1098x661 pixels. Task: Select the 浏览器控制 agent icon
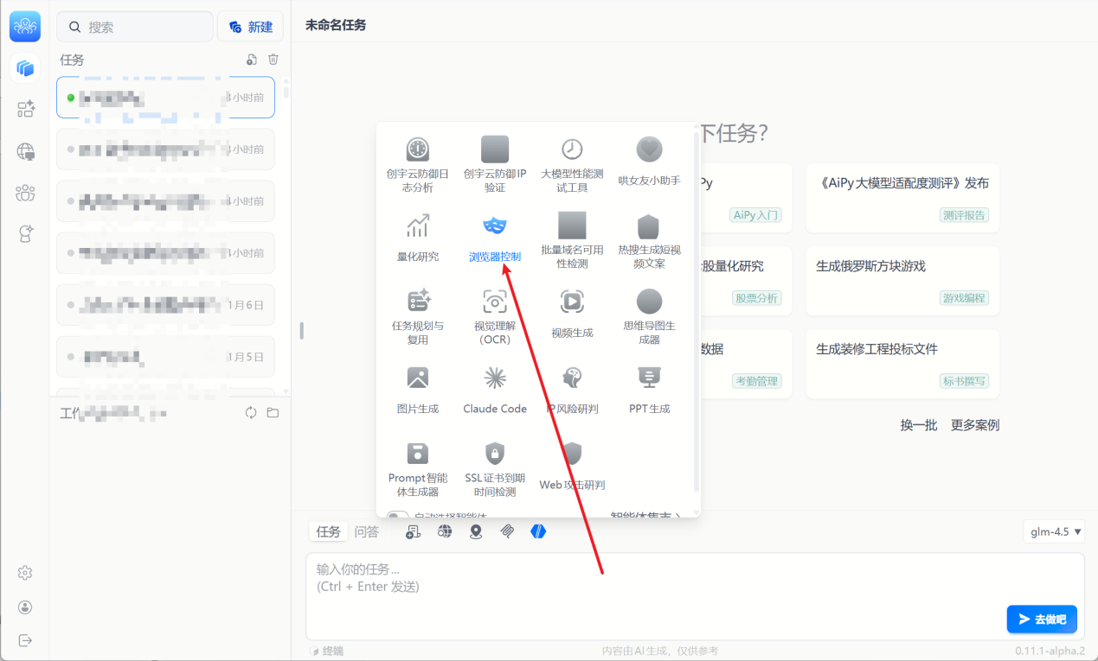pyautogui.click(x=494, y=226)
